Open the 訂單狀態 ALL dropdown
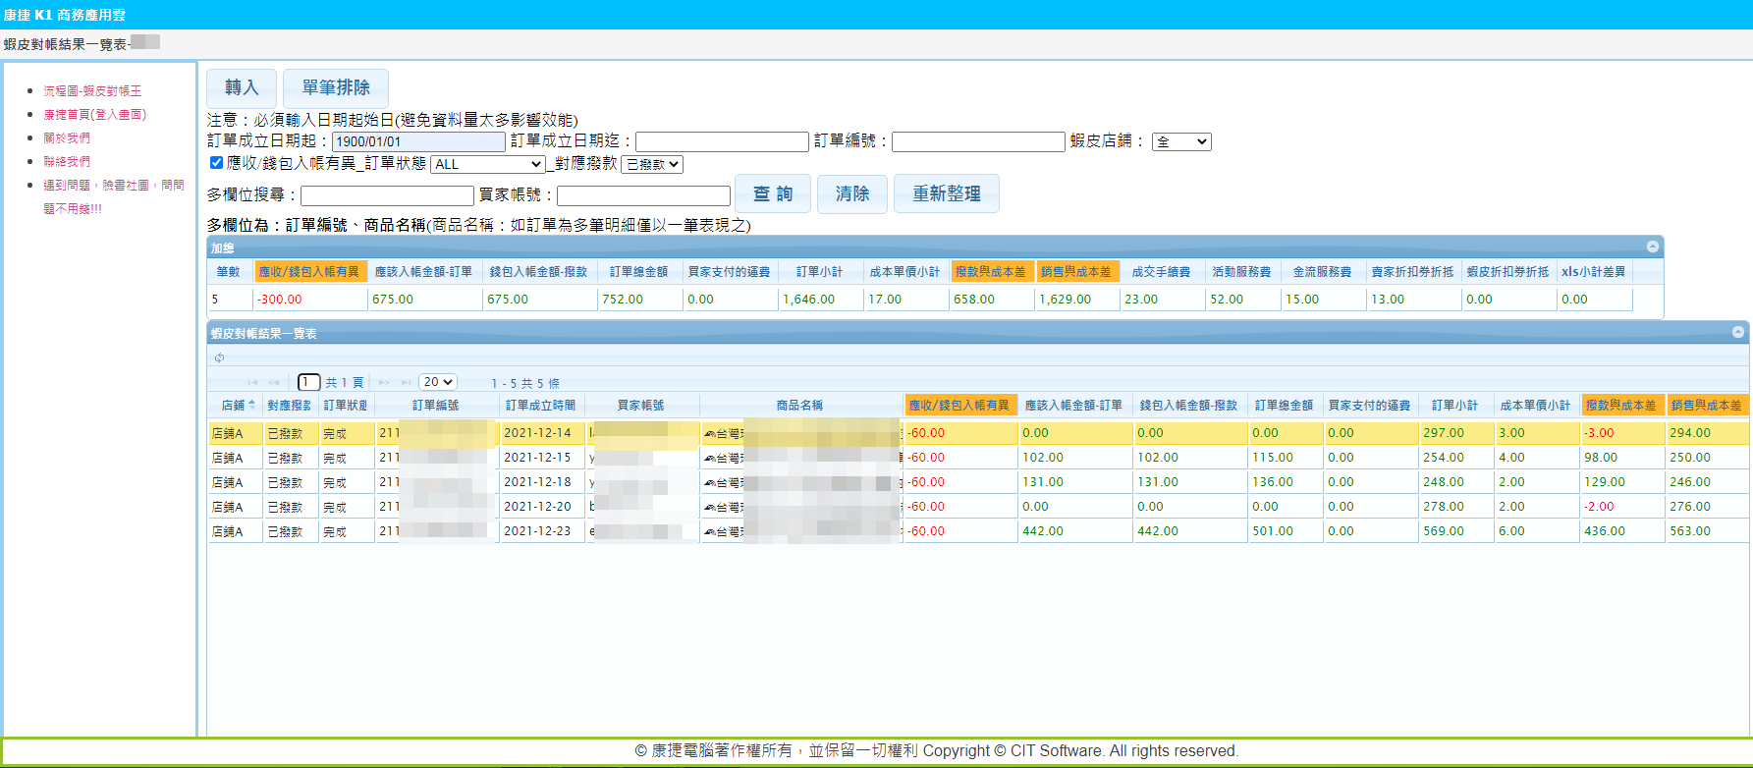Image resolution: width=1753 pixels, height=768 pixels. pos(487,164)
